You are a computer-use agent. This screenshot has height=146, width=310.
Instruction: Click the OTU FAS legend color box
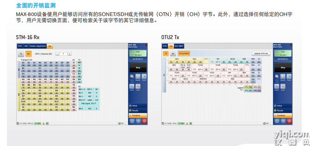coord(249,87)
